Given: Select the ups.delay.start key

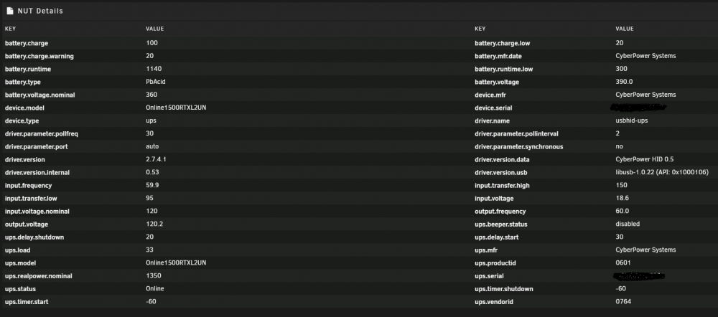Looking at the screenshot, I should pyautogui.click(x=497, y=237).
